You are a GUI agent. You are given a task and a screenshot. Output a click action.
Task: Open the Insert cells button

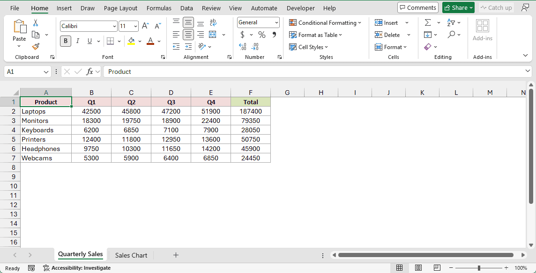tap(387, 22)
